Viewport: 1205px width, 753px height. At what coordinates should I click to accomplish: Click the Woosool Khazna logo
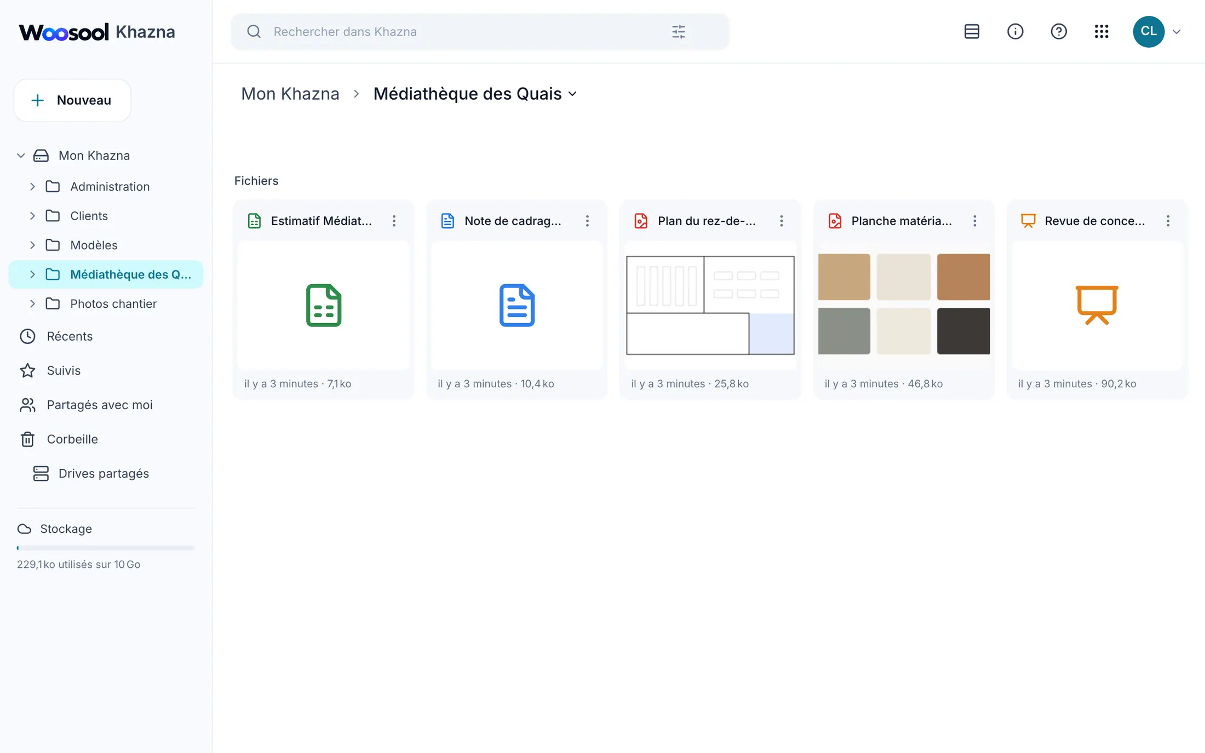(x=97, y=32)
